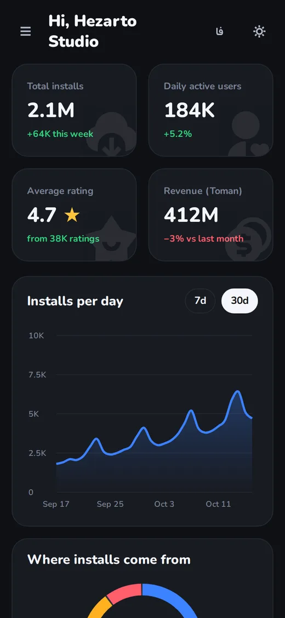Click the 184K value
Image resolution: width=285 pixels, height=618 pixels.
[x=190, y=110]
